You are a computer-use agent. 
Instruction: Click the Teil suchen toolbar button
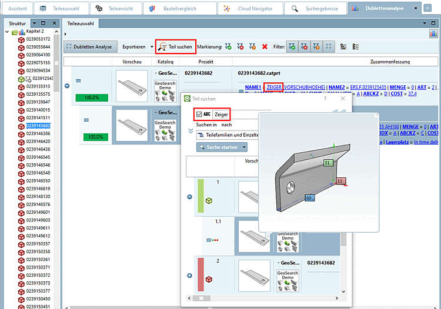tap(176, 47)
